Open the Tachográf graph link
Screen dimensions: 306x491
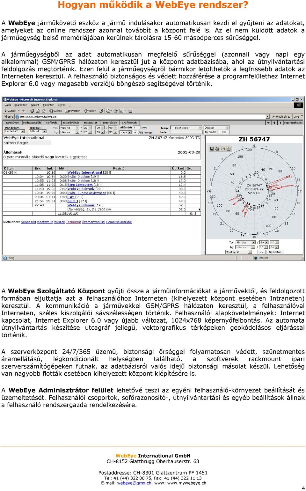[x=73, y=222]
